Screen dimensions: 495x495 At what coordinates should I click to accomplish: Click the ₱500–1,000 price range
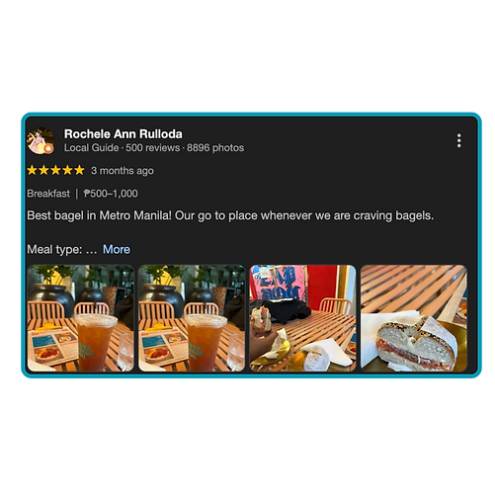pyautogui.click(x=111, y=194)
